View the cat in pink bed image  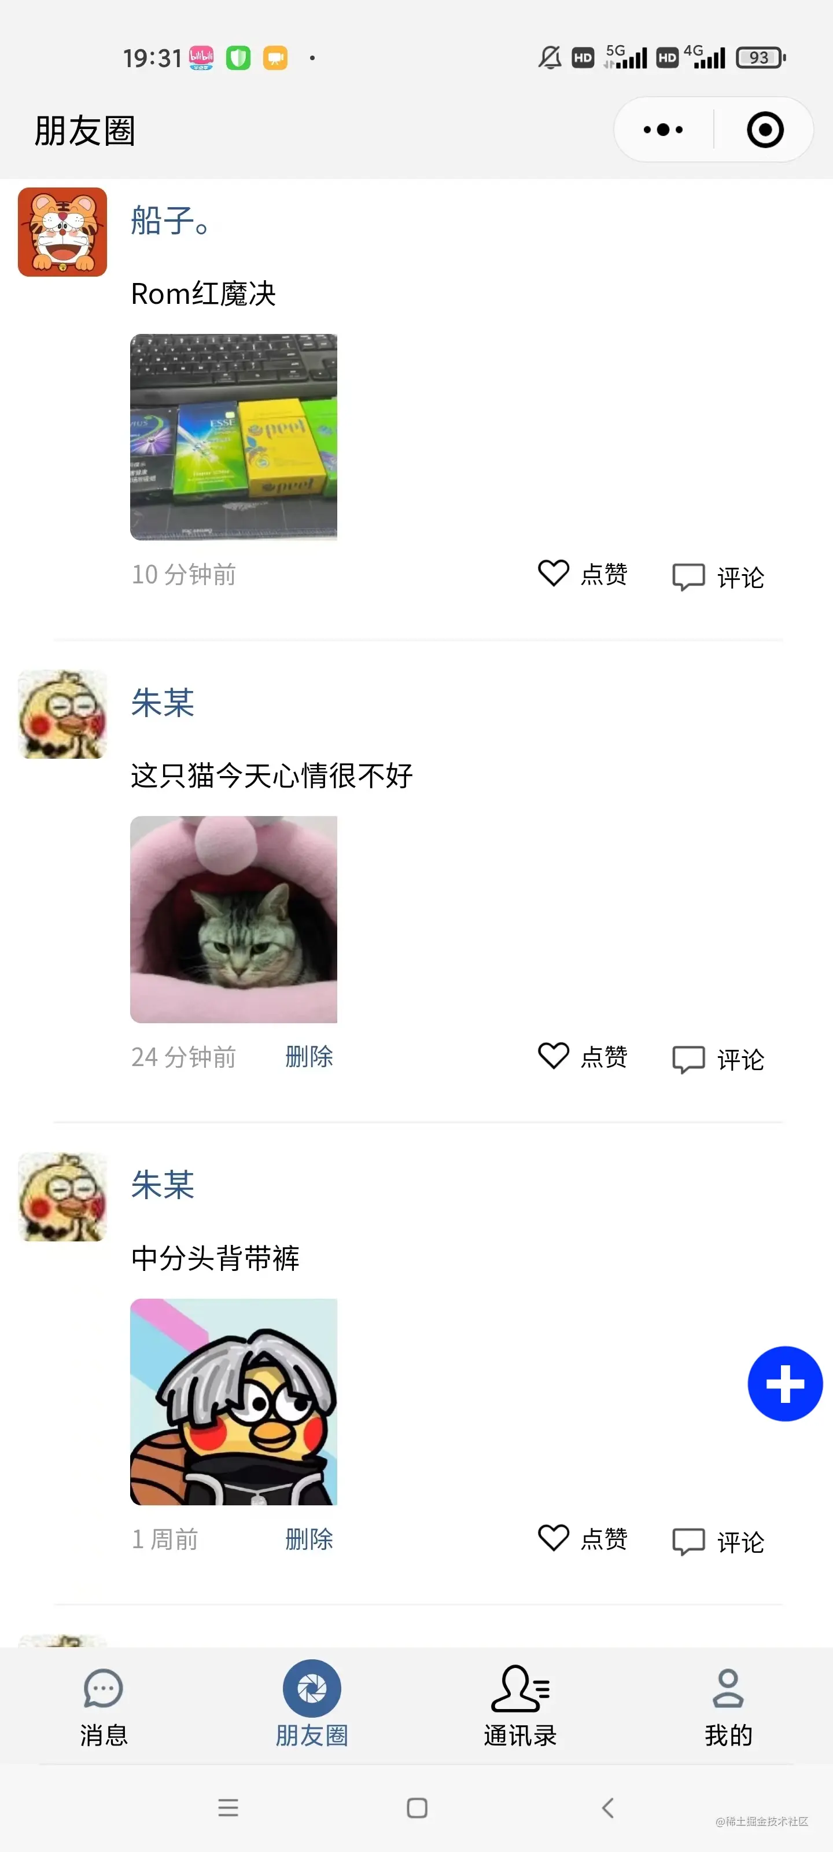234,920
